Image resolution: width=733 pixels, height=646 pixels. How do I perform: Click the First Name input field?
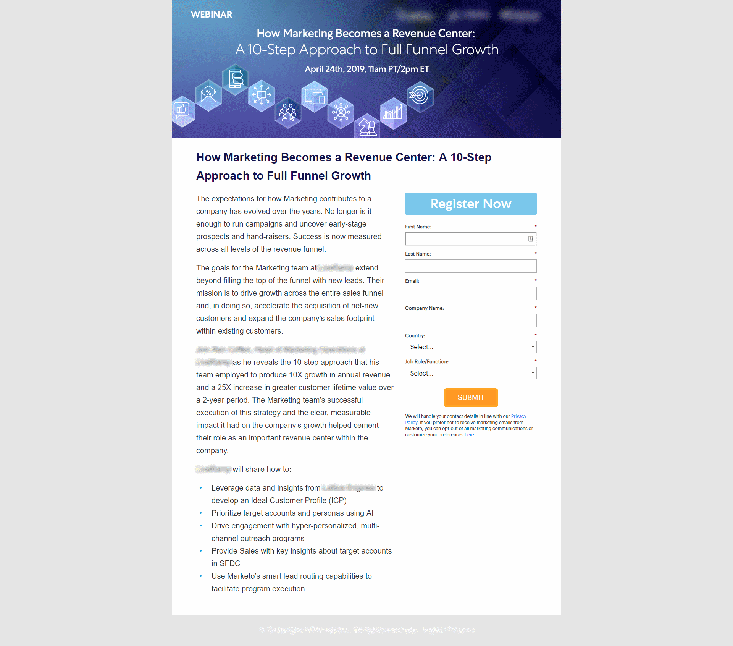471,238
